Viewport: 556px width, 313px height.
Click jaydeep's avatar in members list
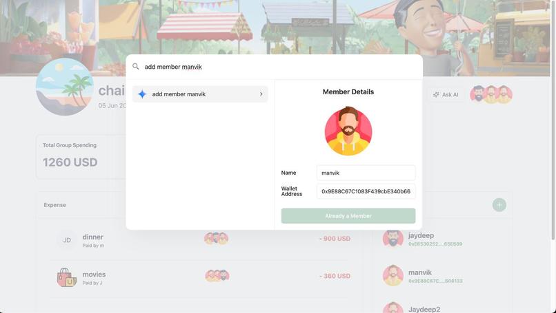point(393,239)
